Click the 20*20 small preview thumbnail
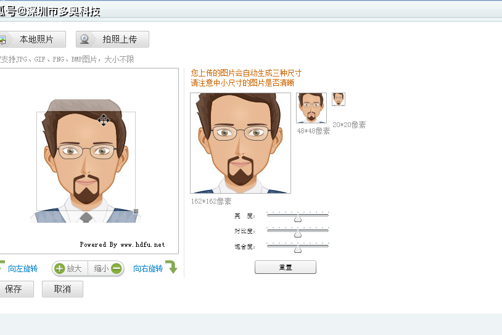Image resolution: width=502 pixels, height=335 pixels. point(339,99)
